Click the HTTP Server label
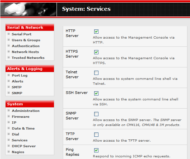Screen dimensions: 190x159 point(72,33)
